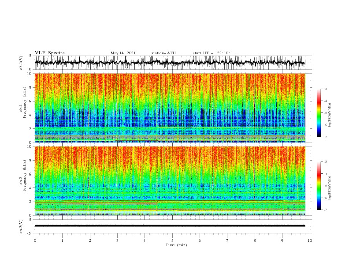This screenshot has height=270, width=349.
Task: Click the "-7" label on ch.1 color bar
Action: tap(325, 137)
